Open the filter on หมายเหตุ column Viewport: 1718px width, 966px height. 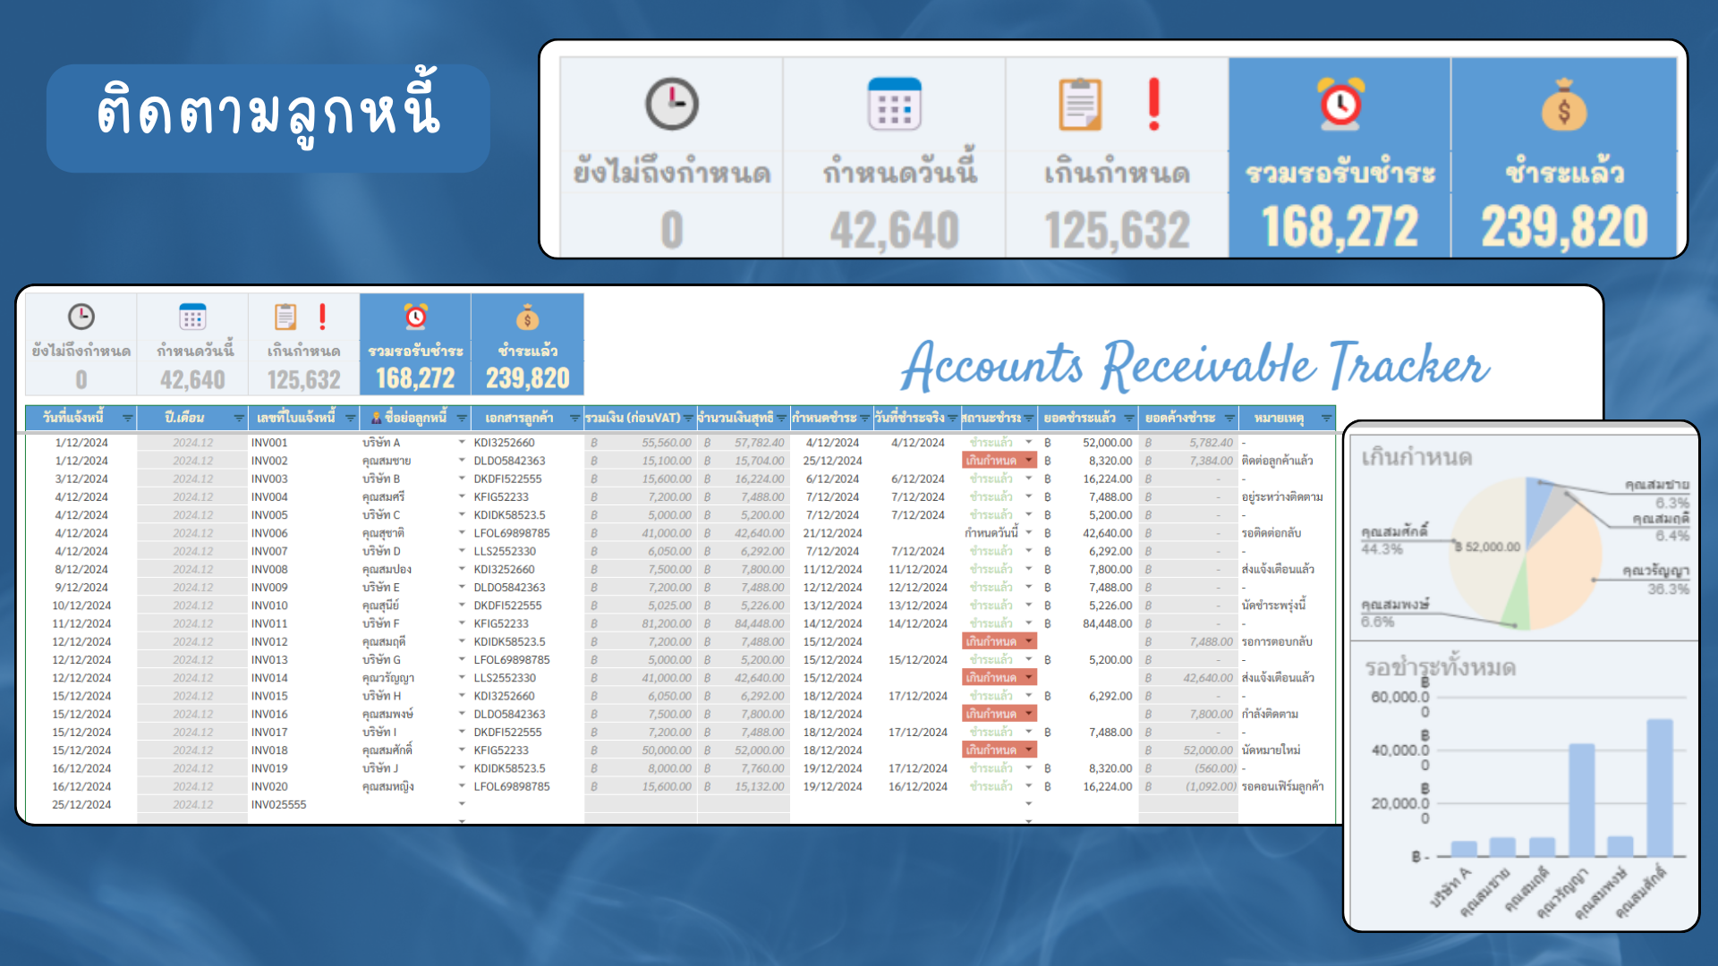pyautogui.click(x=1326, y=419)
